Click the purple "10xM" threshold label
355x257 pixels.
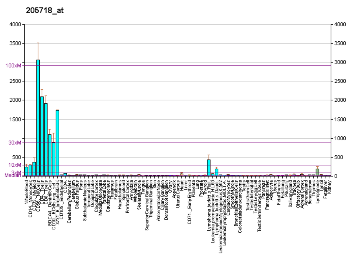tap(14, 165)
